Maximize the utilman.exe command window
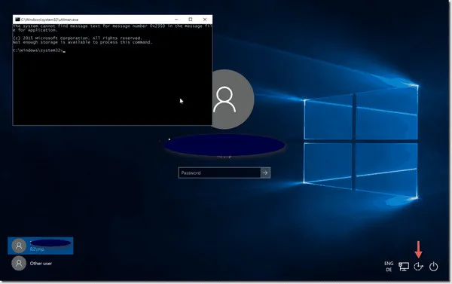The image size is (452, 284). click(191, 20)
